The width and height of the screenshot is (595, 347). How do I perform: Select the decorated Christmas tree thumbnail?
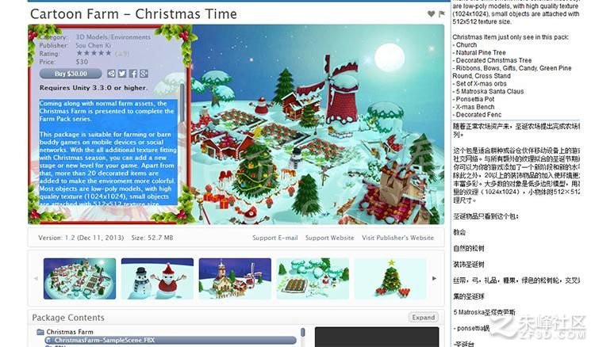pos(390,278)
